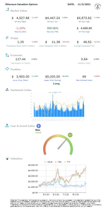
Task: Click the Total Supply (in Million) label
Action: 20,63
